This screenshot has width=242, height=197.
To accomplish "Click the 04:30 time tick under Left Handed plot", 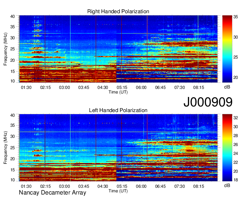I will pos(103,186).
